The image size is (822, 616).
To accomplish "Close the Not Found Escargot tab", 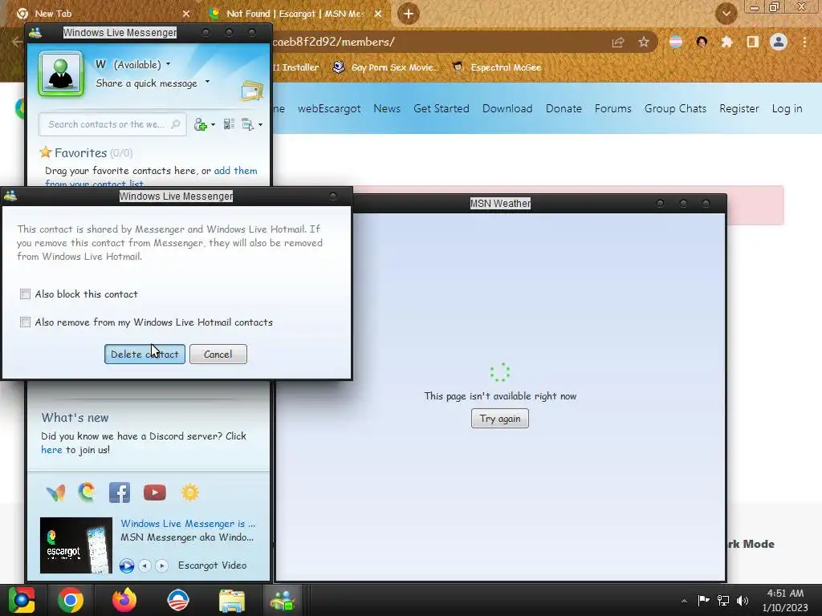I will tap(378, 14).
